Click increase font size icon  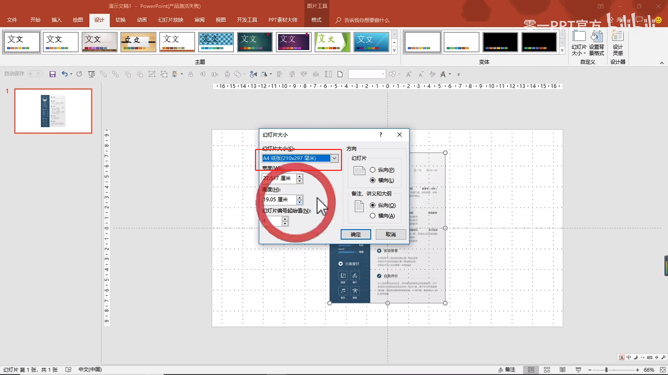pos(409,74)
